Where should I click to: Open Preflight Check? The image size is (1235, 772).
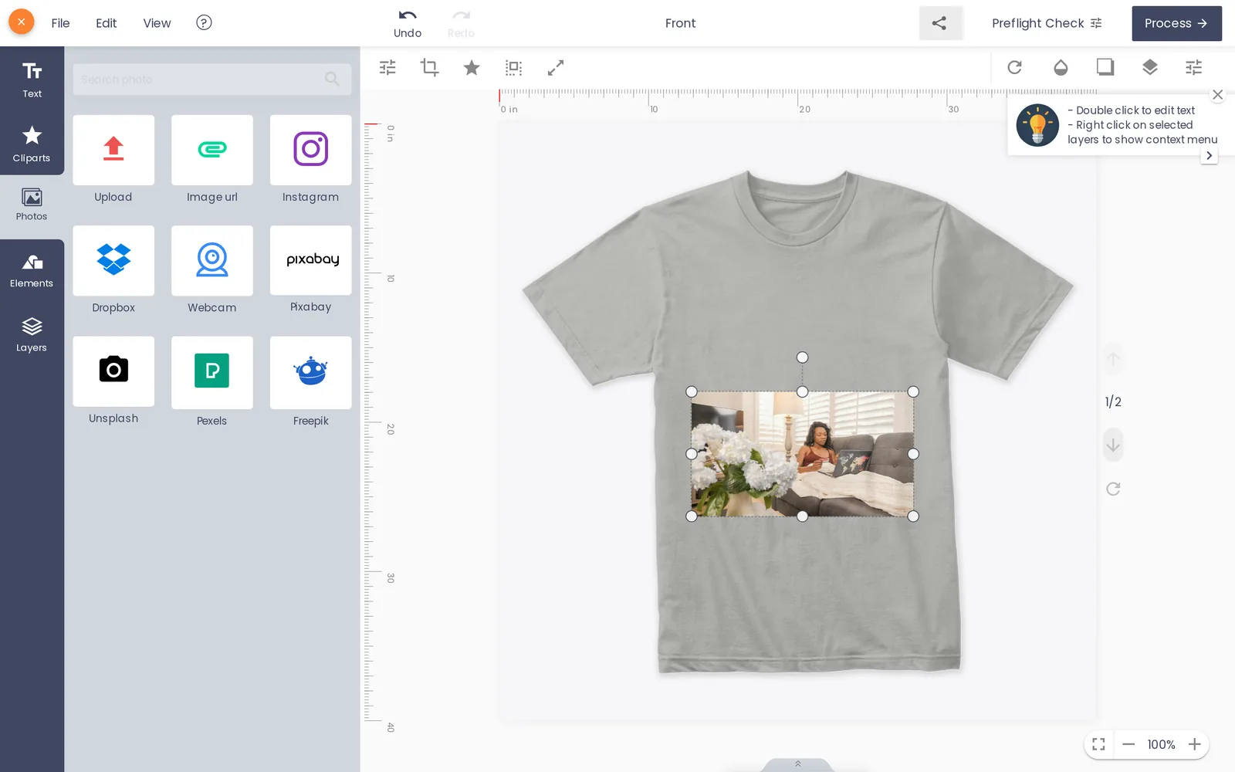tap(1047, 23)
